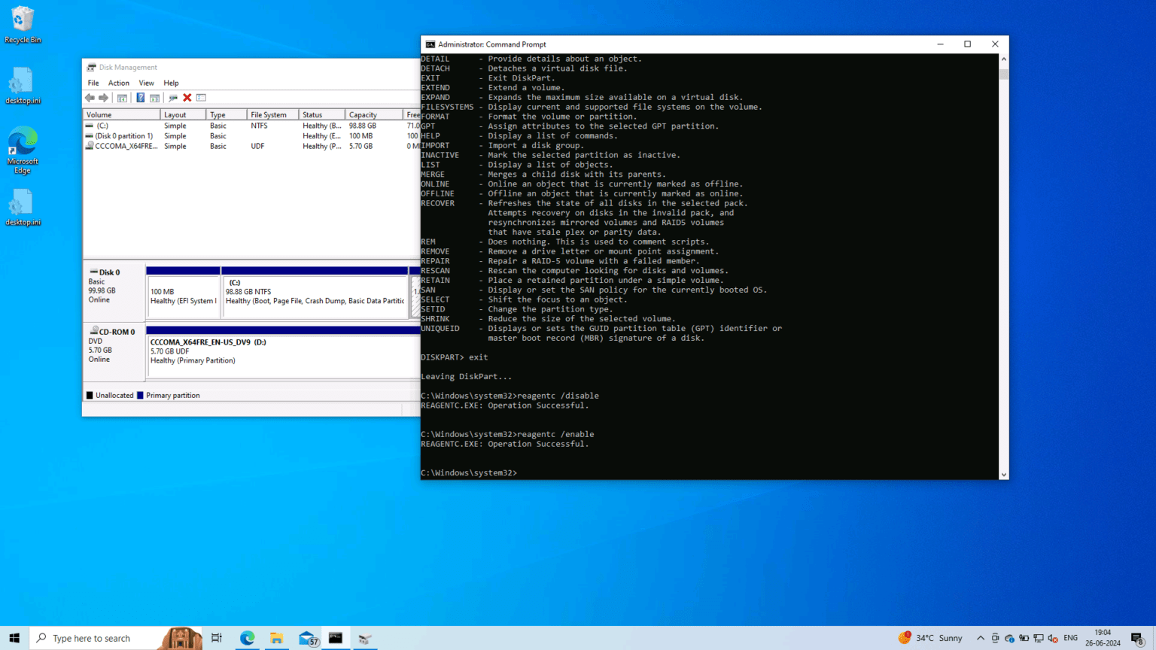Screen dimensions: 1156x650
Task: Select the (C:) 98.88 GB NTFS partition block
Action: point(315,293)
